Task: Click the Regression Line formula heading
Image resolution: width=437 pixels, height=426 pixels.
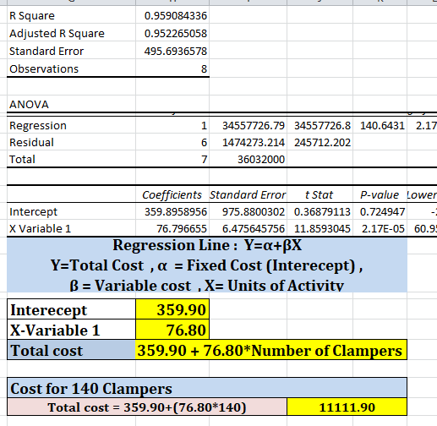Action: 207,245
